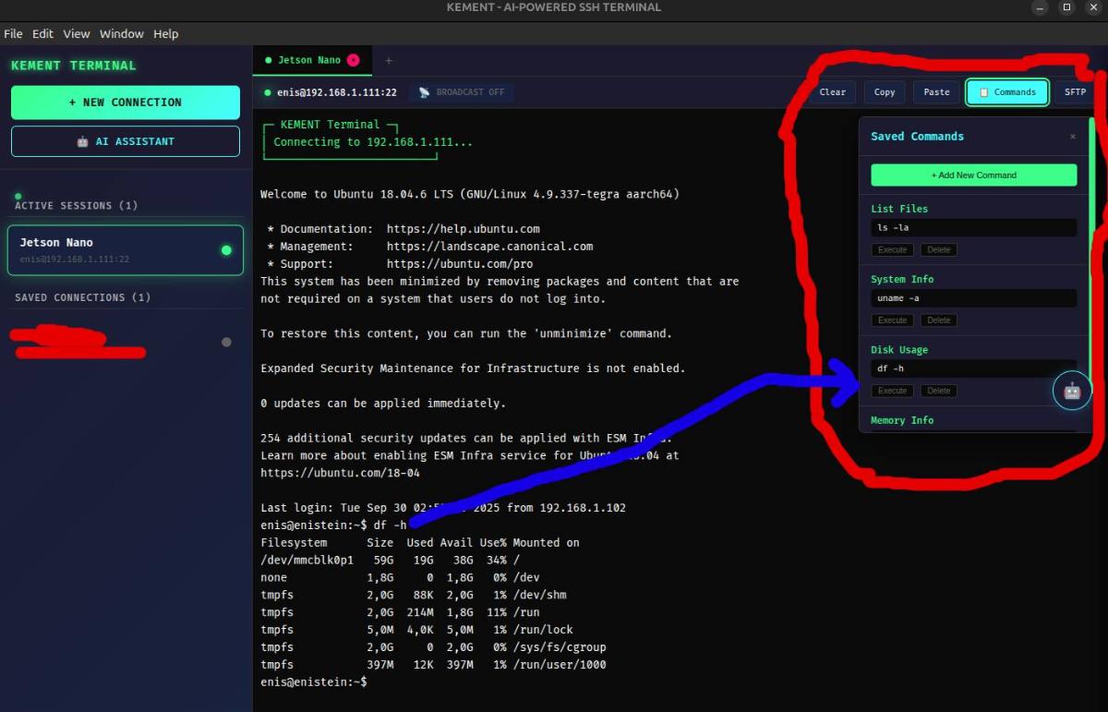
Task: Open the Window menu
Action: [121, 34]
